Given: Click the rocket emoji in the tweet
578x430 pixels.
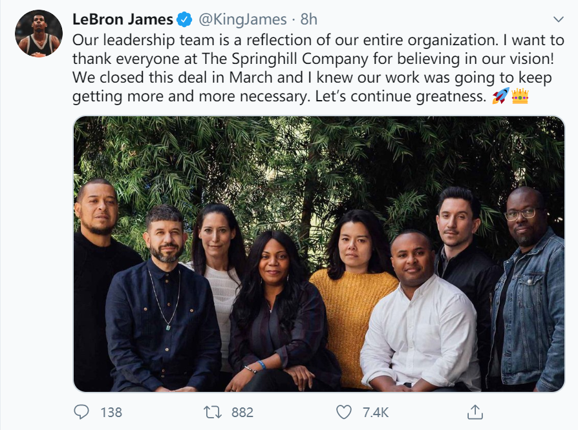Looking at the screenshot, I should tap(500, 97).
